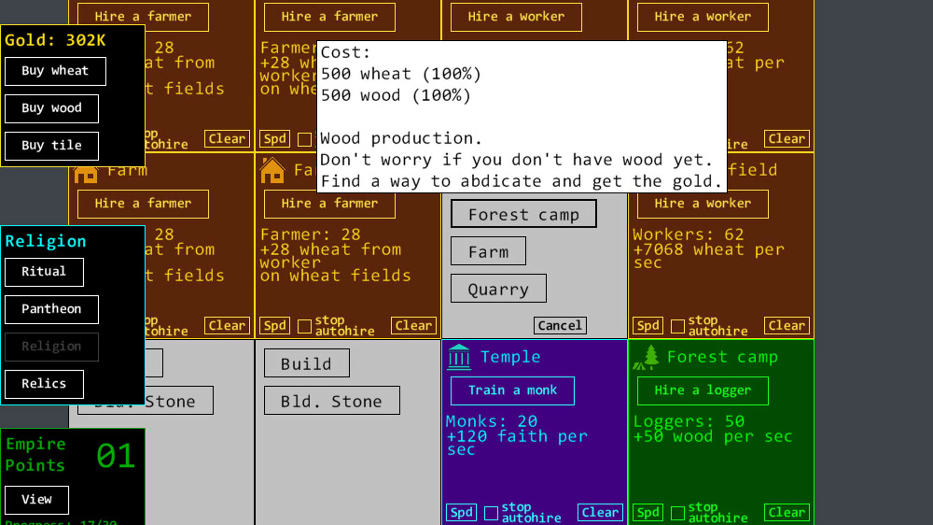This screenshot has height=525, width=933.
Task: Click Spd on the Temple tile
Action: (461, 512)
